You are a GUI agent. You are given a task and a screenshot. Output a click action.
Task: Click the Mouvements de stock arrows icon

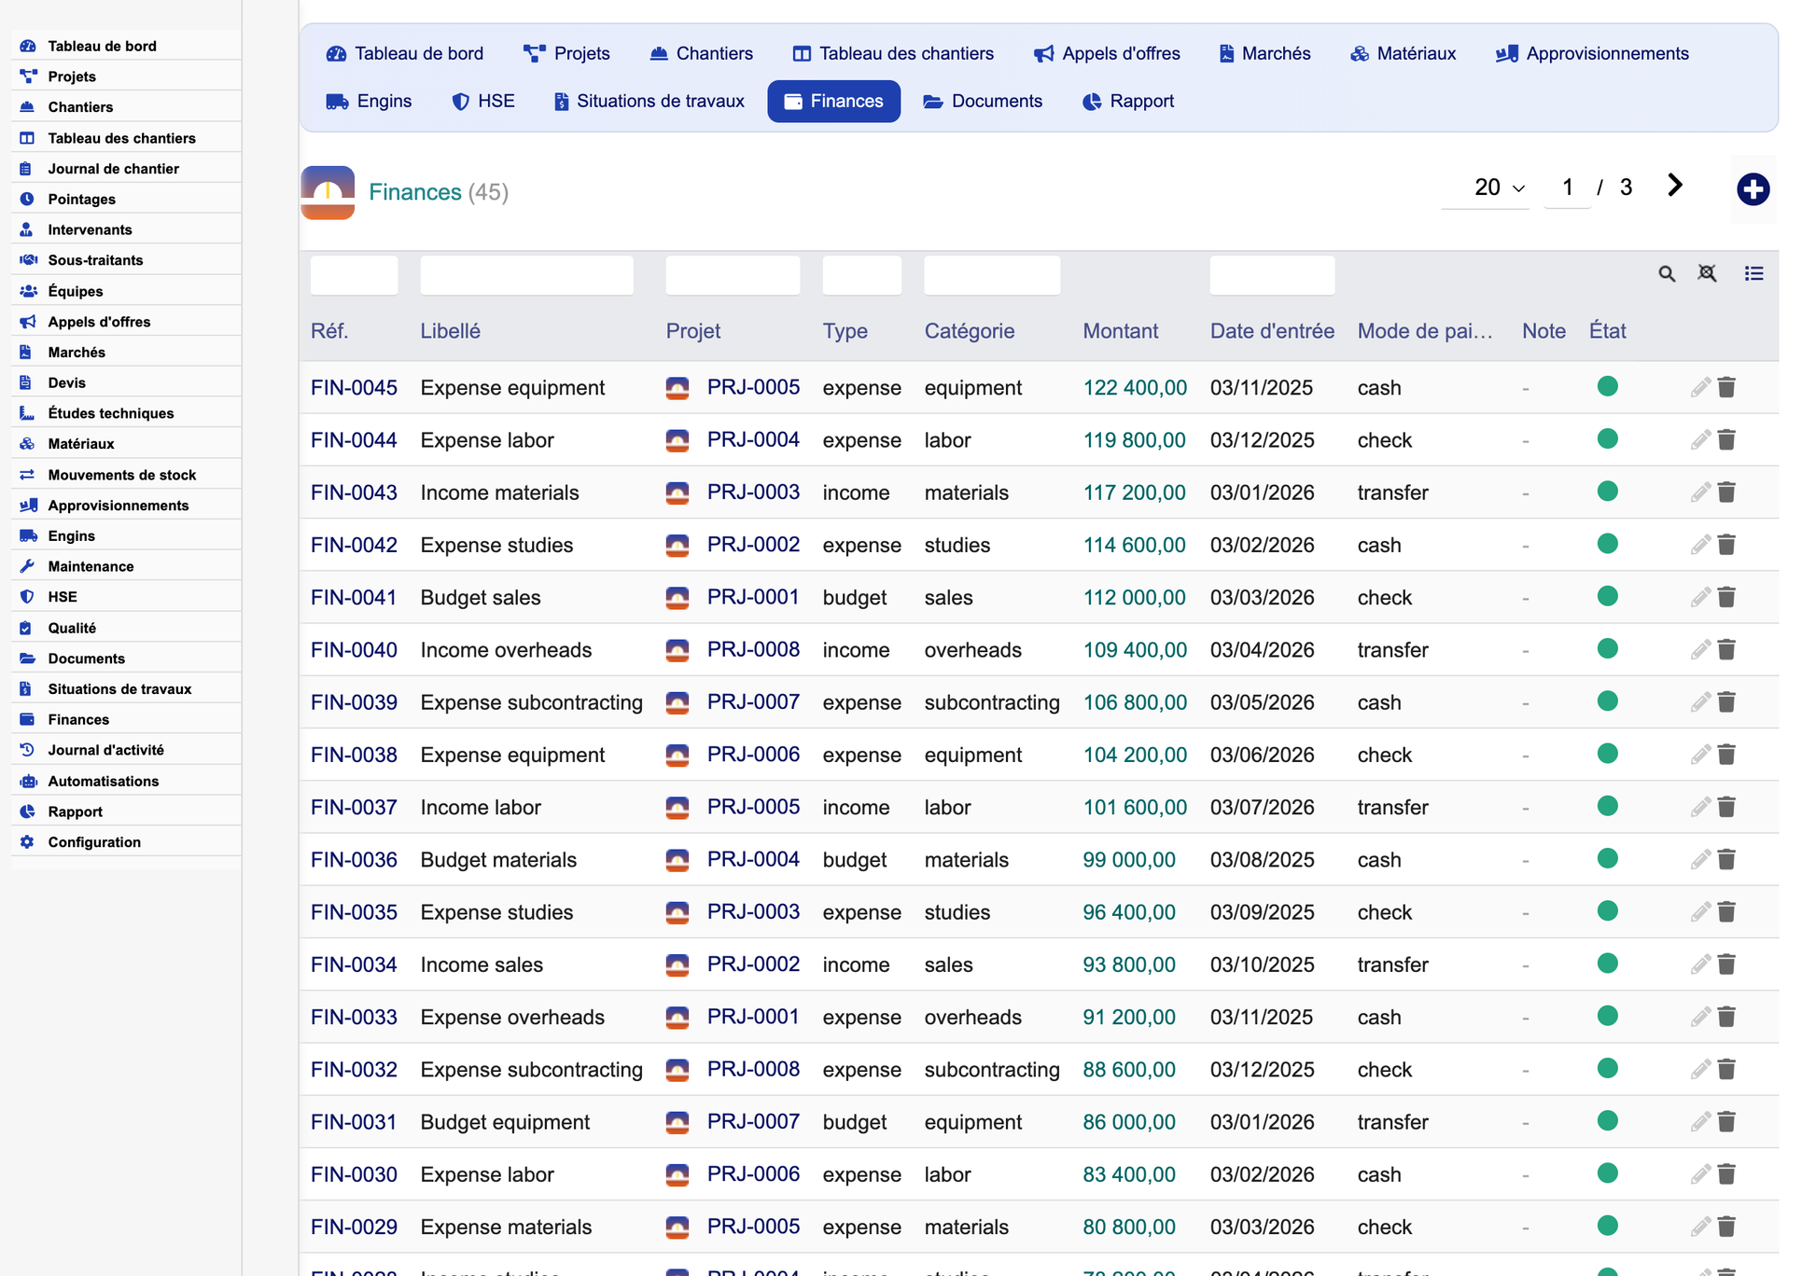coord(27,475)
